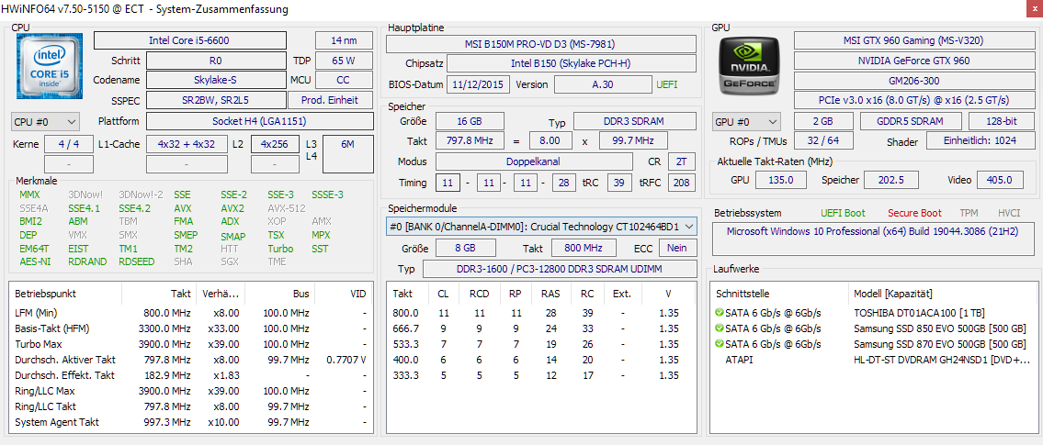
Task: Click the green UEFI label near BIOS
Action: pyautogui.click(x=667, y=84)
